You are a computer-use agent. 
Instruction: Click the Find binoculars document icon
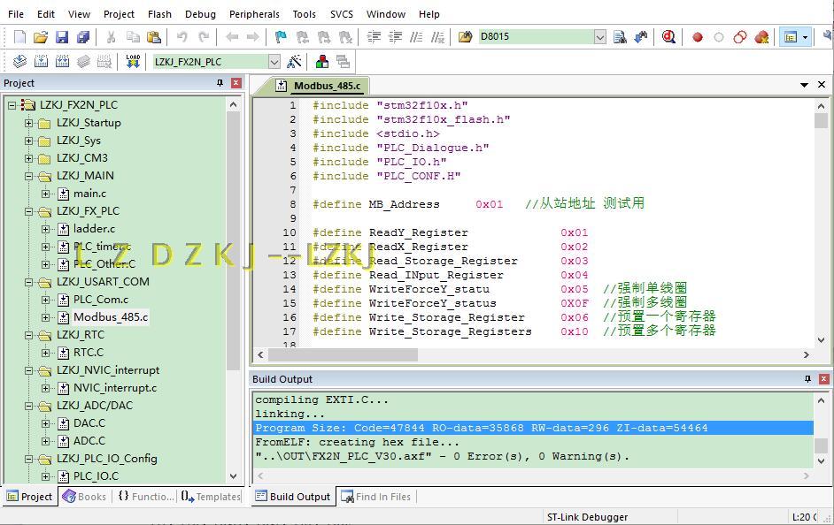(x=620, y=36)
